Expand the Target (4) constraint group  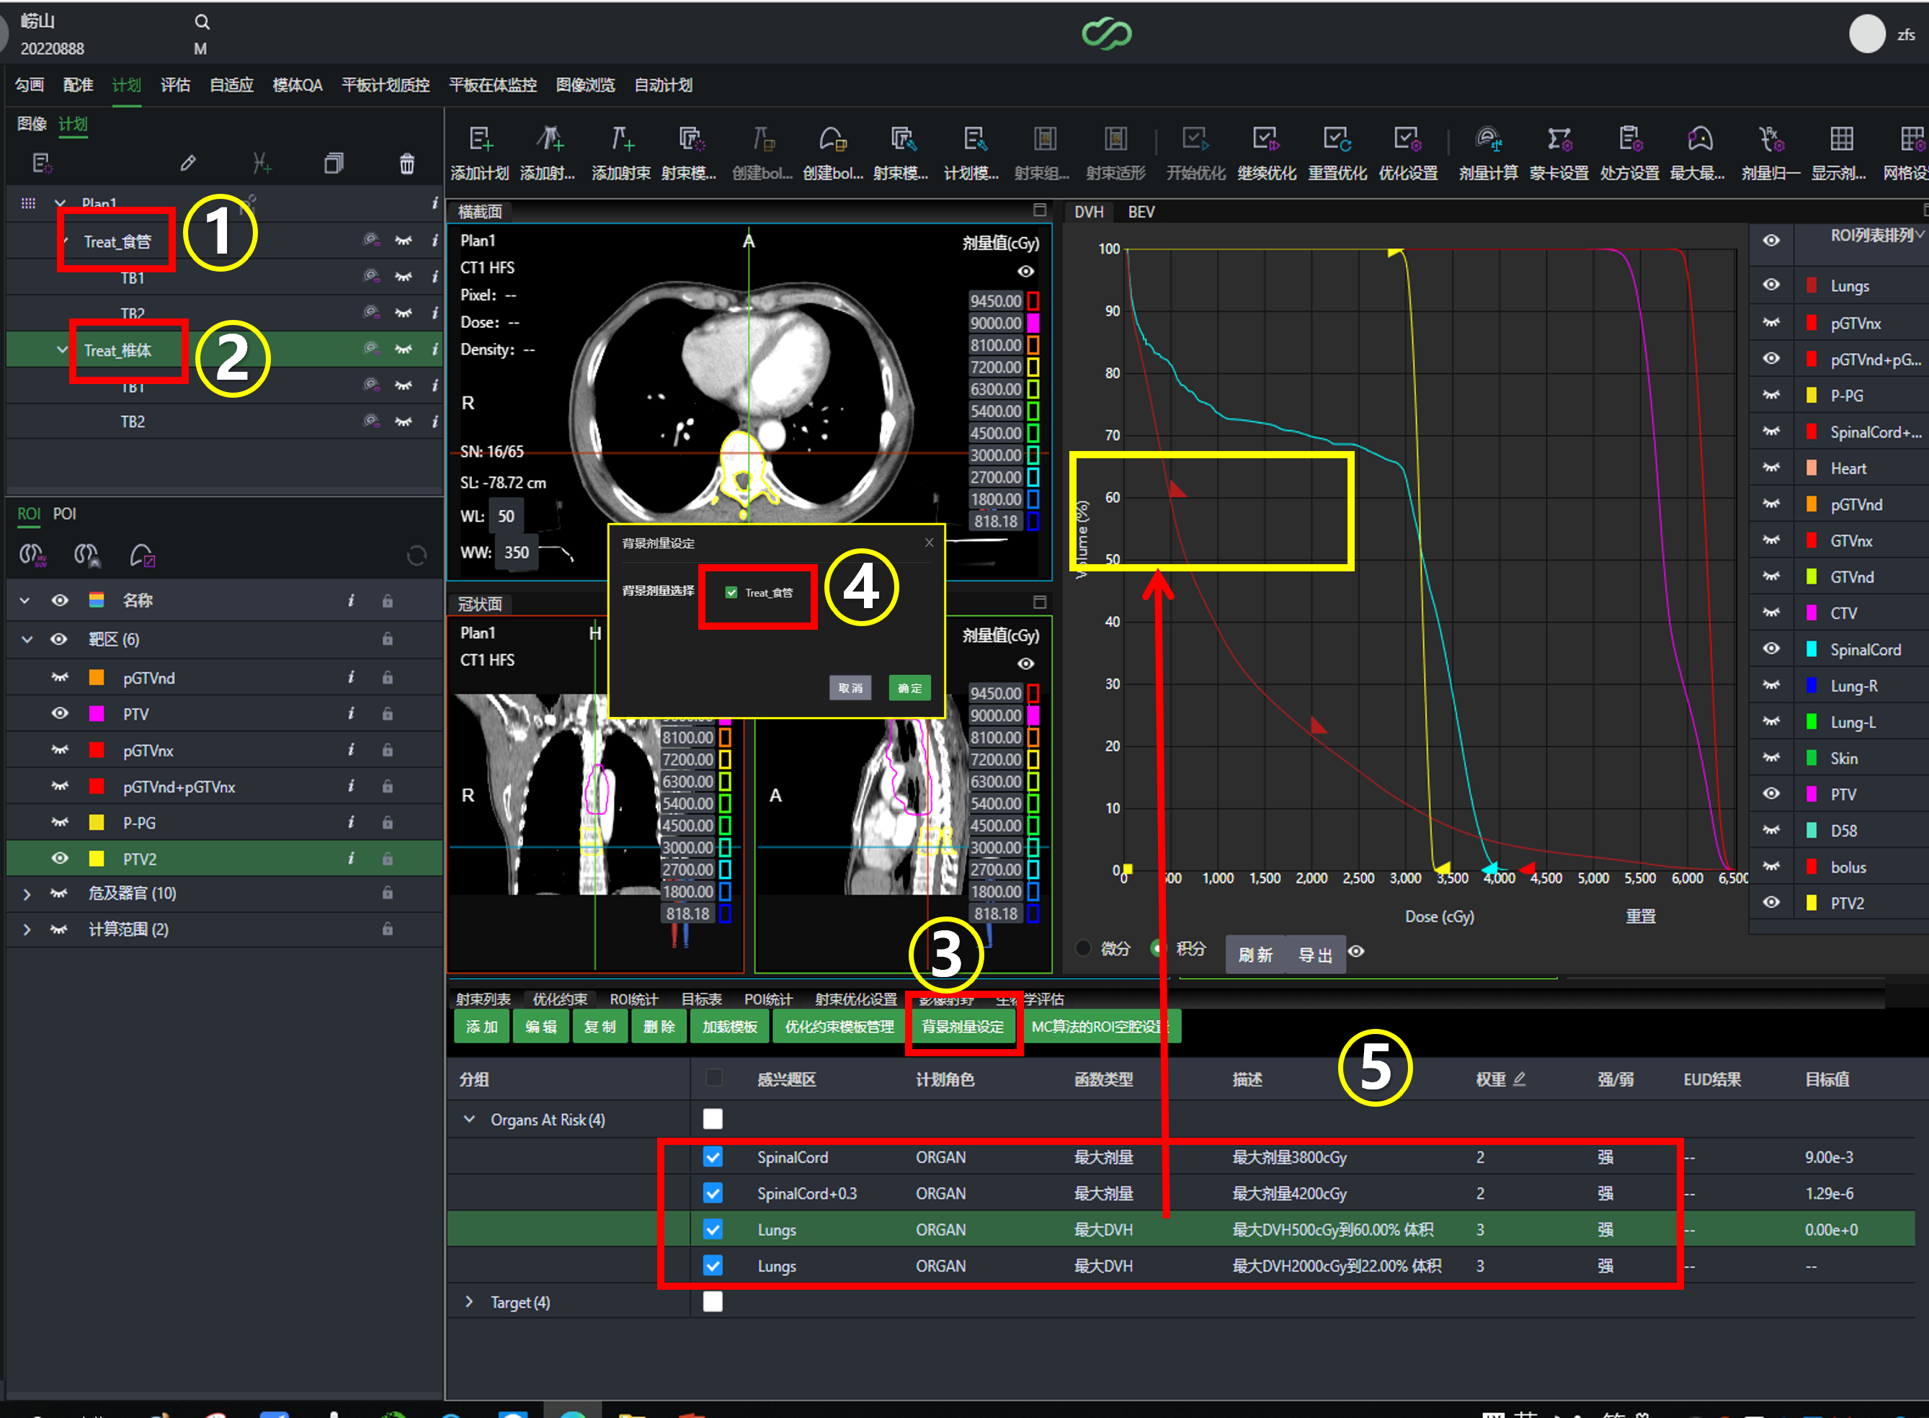click(x=468, y=1302)
